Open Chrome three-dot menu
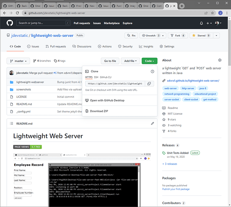The image size is (231, 207). click(227, 13)
